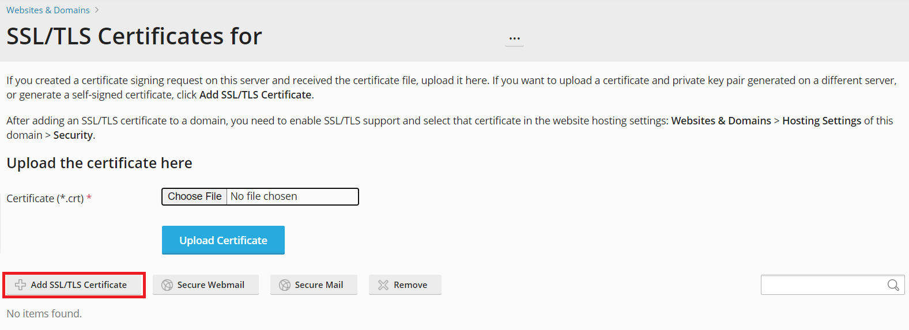Click the Remove button label
Image resolution: width=909 pixels, height=330 pixels.
(410, 285)
